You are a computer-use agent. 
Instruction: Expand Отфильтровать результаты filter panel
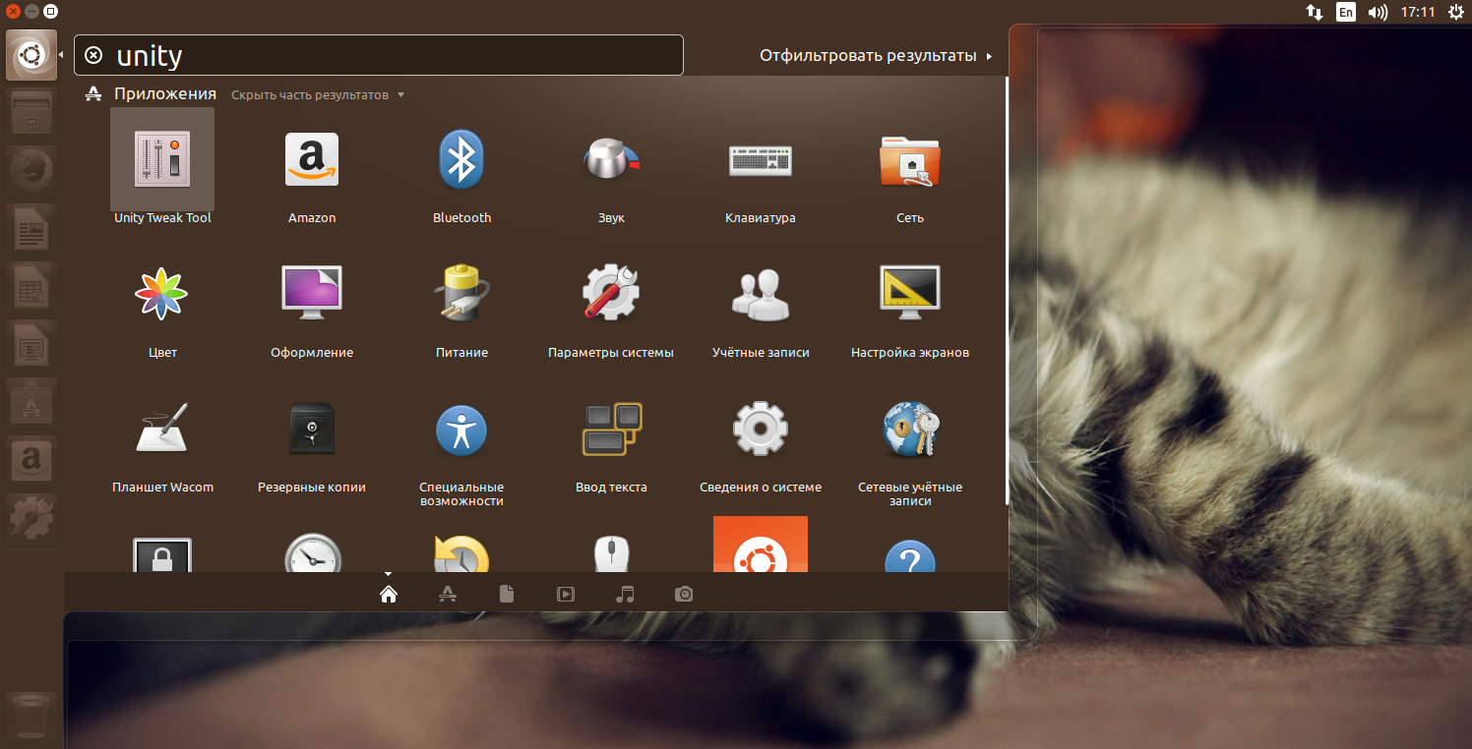coord(876,56)
